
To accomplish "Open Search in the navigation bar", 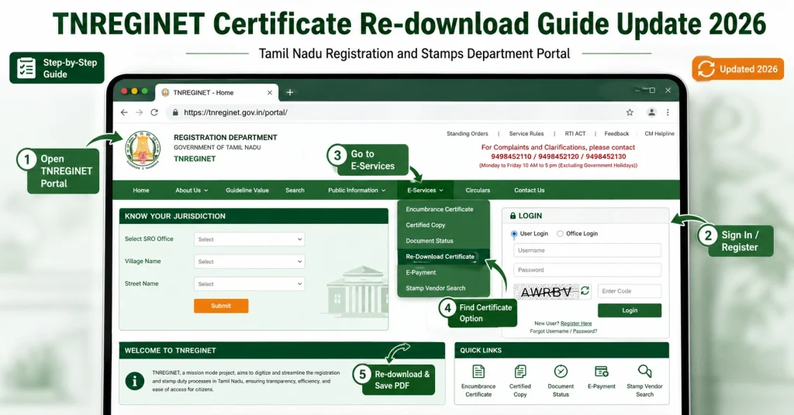I will (x=295, y=190).
